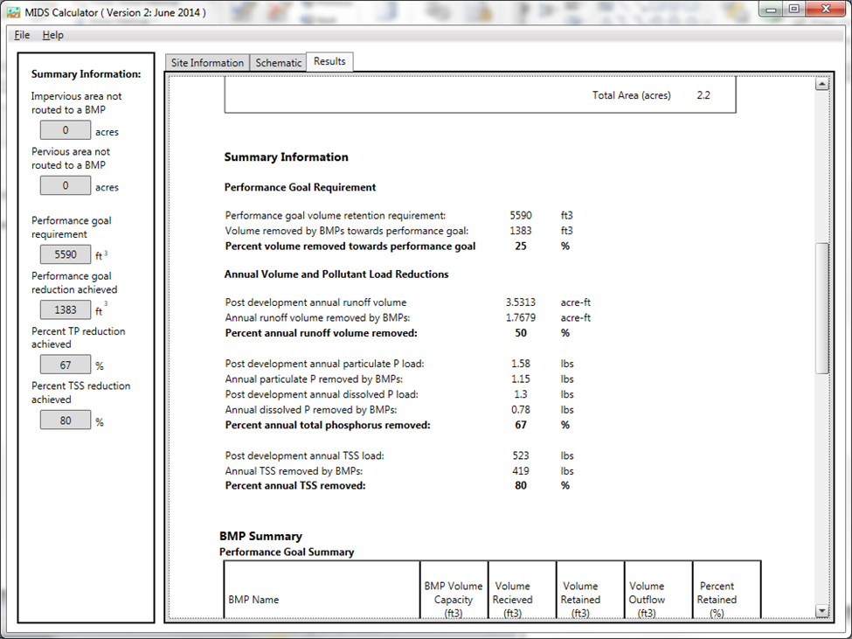Click the 'BMP Summary' heading
The image size is (852, 639).
point(260,537)
